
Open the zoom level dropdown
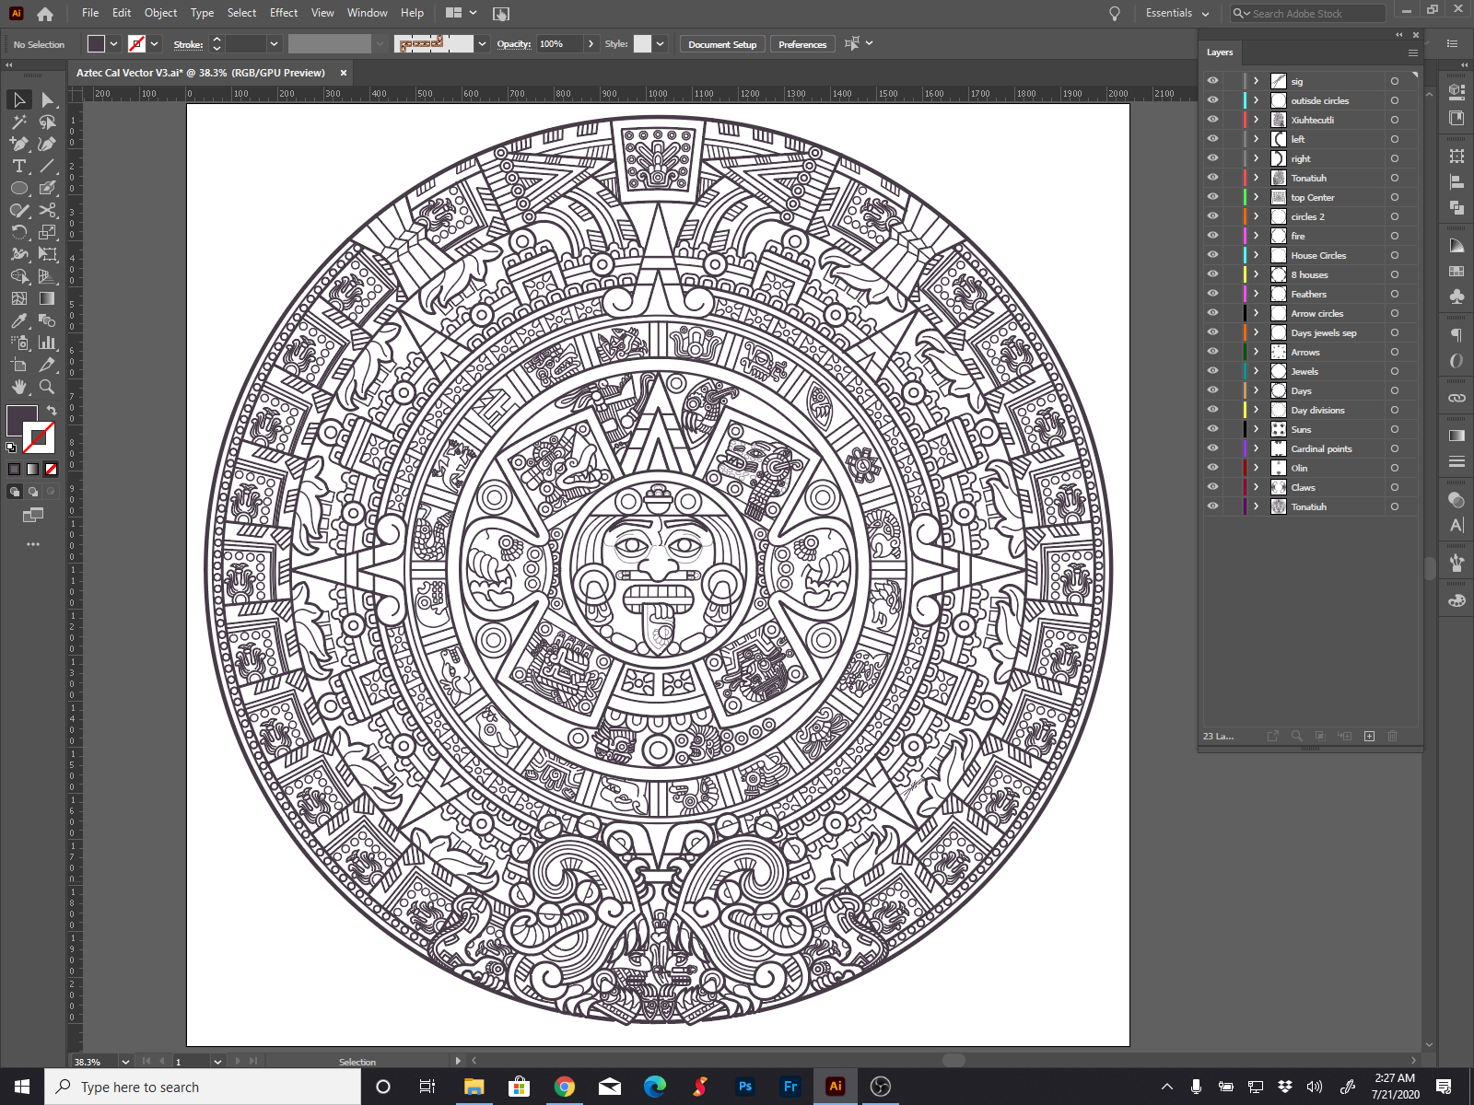click(123, 1062)
